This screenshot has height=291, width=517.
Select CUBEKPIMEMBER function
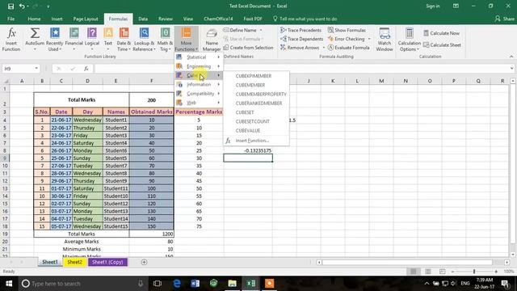point(254,76)
